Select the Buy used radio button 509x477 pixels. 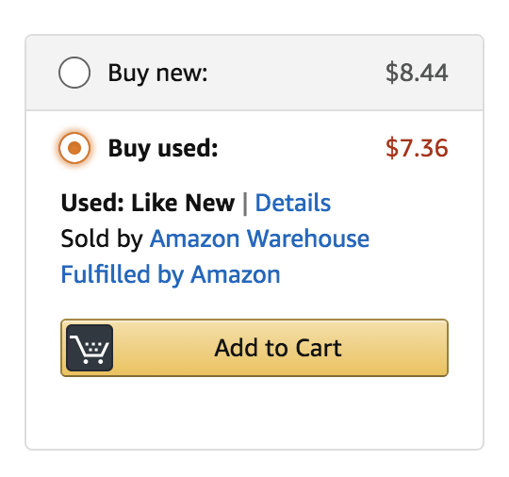click(74, 148)
